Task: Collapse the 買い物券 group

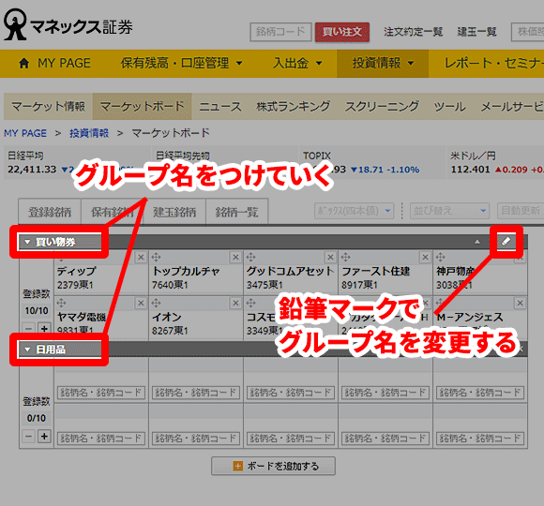Action: pos(27,242)
